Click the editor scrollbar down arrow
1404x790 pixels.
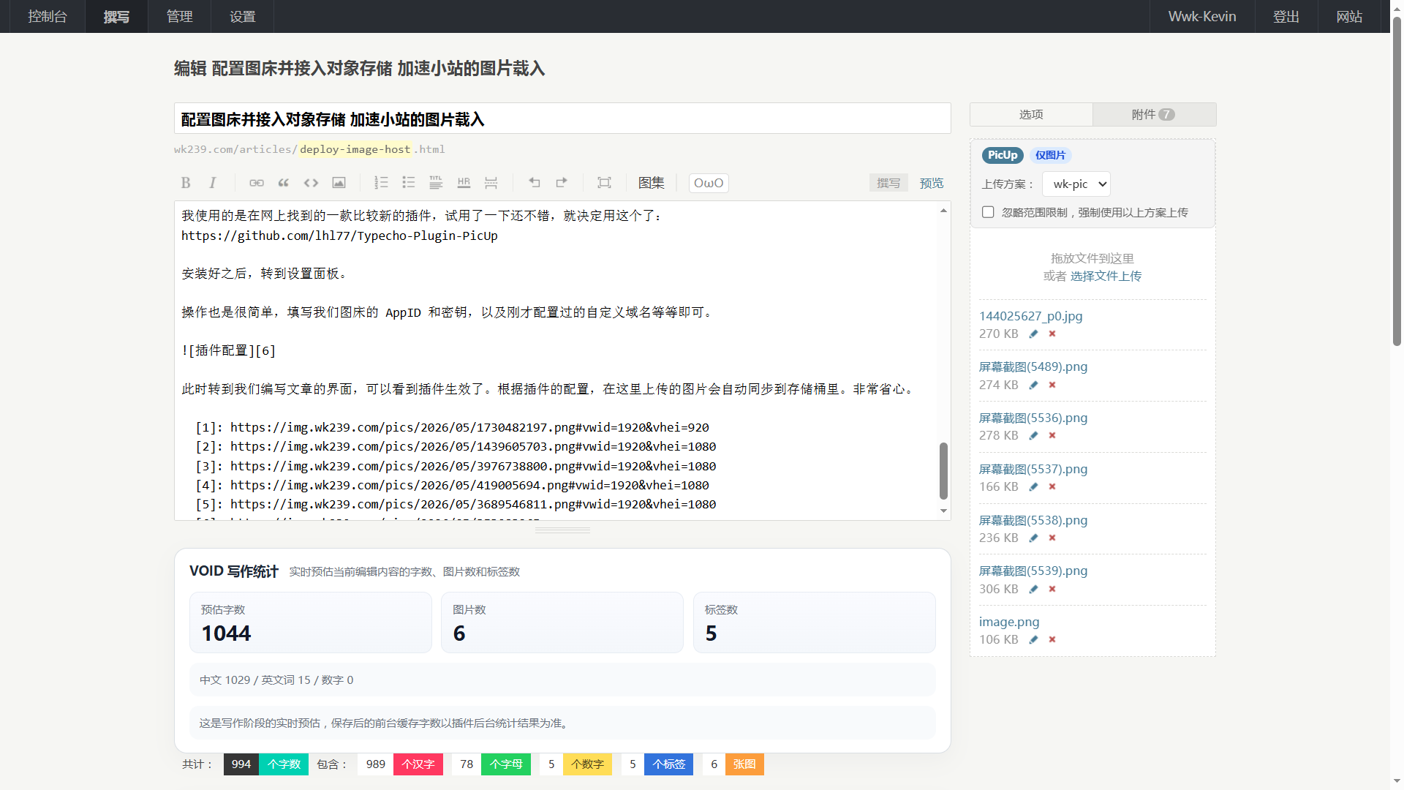pos(943,511)
